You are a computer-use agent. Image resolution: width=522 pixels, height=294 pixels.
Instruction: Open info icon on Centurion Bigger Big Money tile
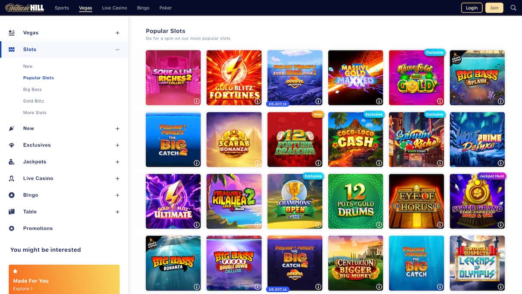[x=379, y=286]
